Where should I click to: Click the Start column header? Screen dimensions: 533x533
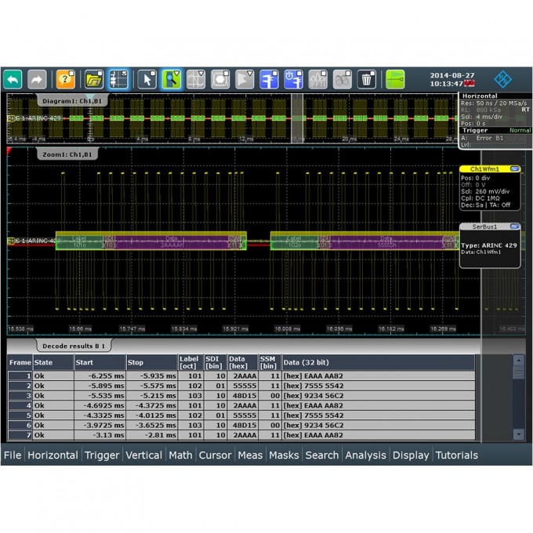click(x=100, y=362)
